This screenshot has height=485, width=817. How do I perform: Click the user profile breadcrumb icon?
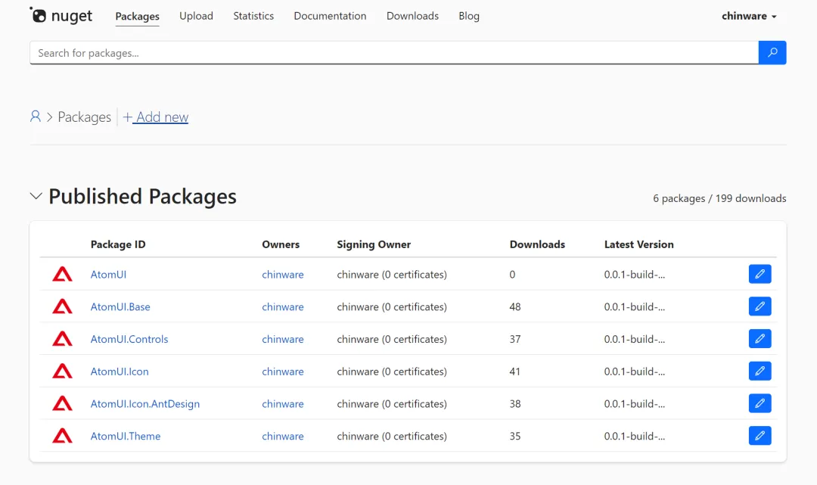coord(36,117)
